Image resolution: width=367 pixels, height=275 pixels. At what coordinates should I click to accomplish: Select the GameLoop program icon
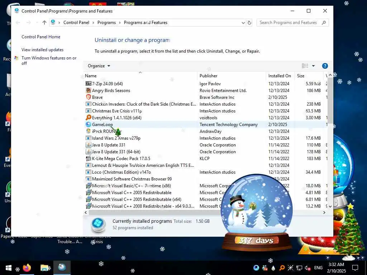tap(88, 124)
